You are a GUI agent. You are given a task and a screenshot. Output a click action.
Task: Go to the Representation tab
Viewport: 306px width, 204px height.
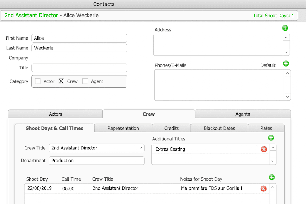(x=123, y=128)
